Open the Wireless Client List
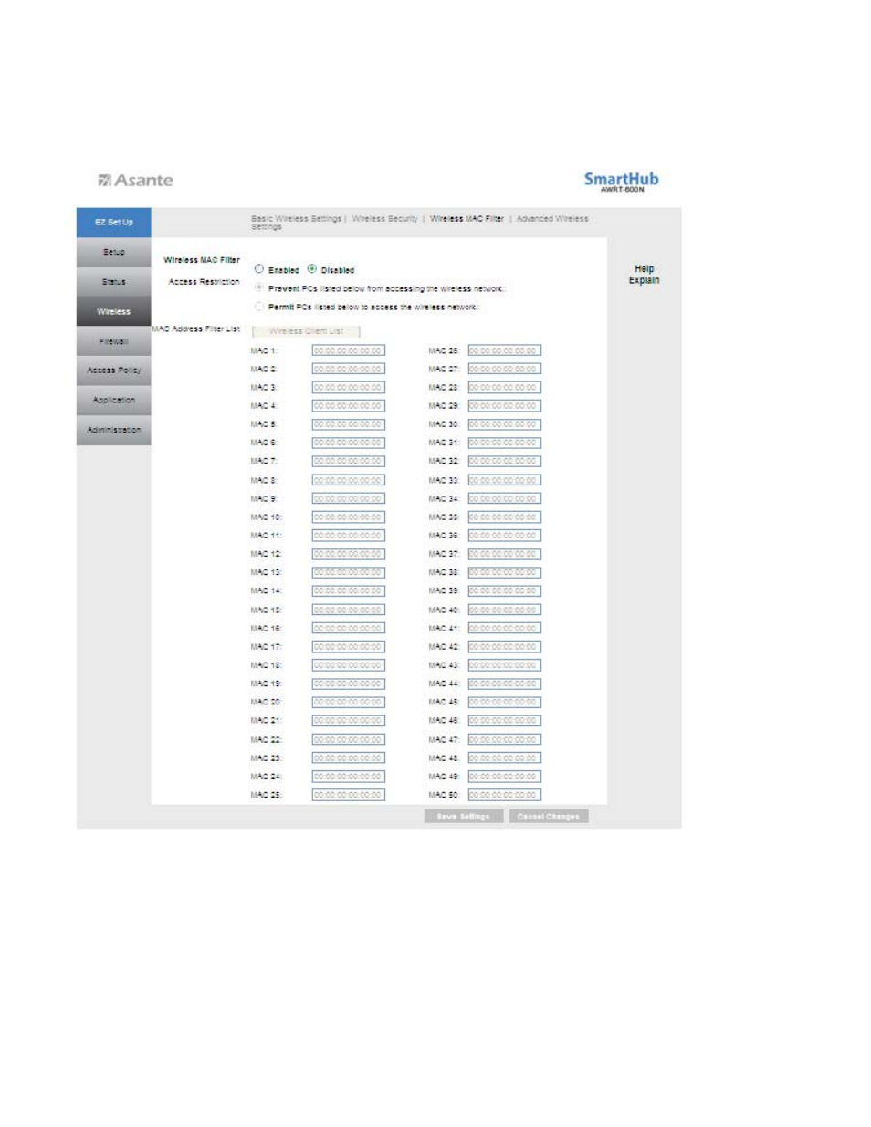The height and width of the screenshot is (1127, 871). tap(306, 331)
